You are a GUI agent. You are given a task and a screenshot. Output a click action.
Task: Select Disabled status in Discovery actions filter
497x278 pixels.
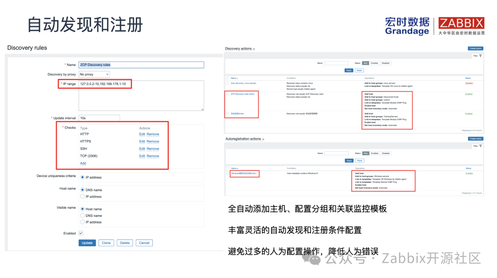coord(386,63)
